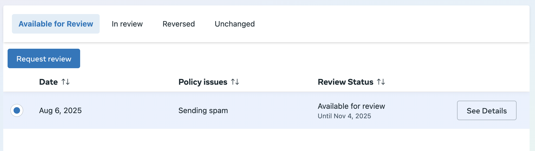Open the Available for Review tab
535x151 pixels.
tap(56, 24)
